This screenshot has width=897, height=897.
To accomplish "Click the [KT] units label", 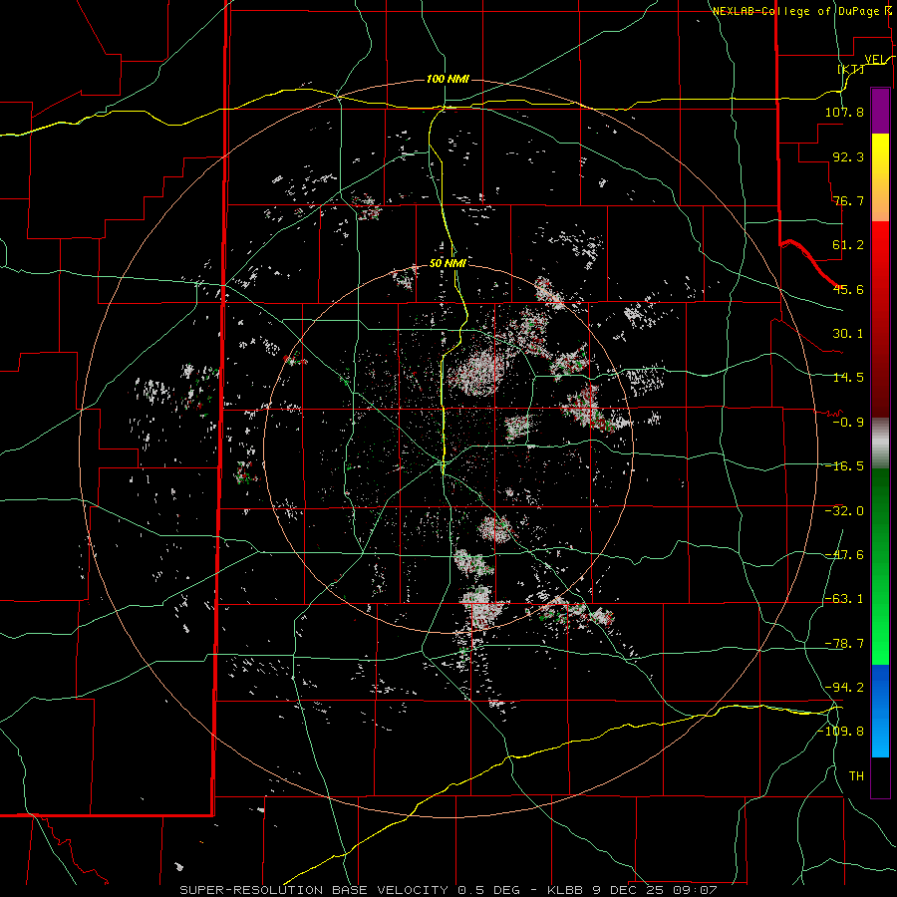I will tap(851, 69).
